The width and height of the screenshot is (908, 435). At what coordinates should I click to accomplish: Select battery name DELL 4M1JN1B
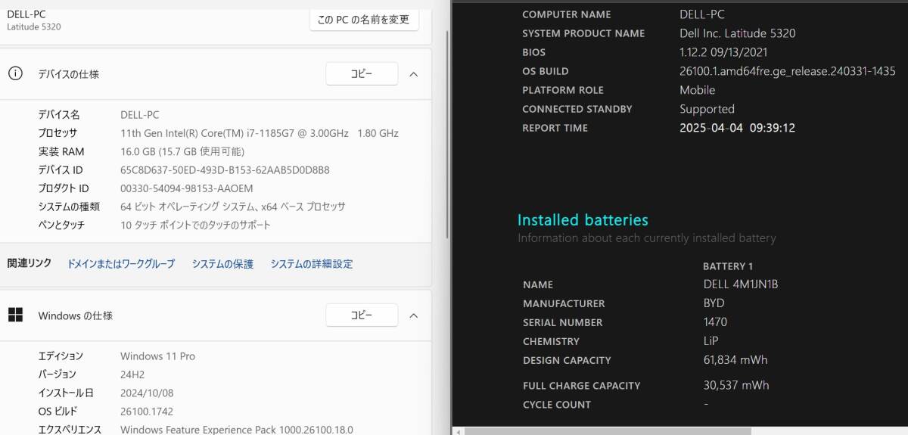[x=740, y=284]
